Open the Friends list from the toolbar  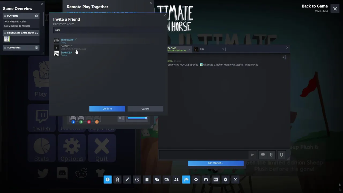point(176,180)
